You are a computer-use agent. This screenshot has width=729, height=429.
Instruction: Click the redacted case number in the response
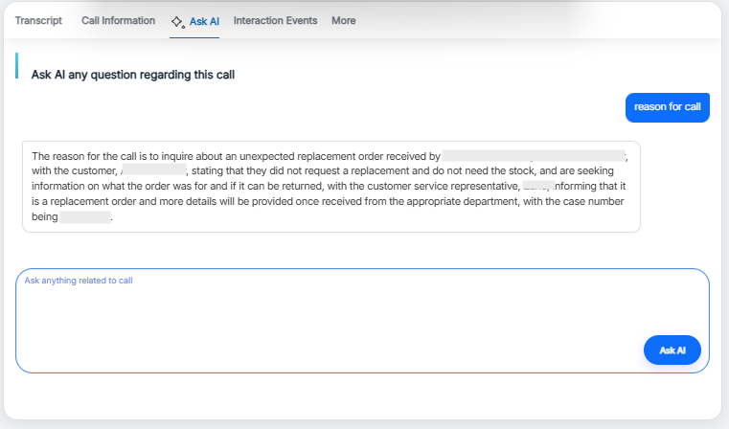pyautogui.click(x=85, y=218)
